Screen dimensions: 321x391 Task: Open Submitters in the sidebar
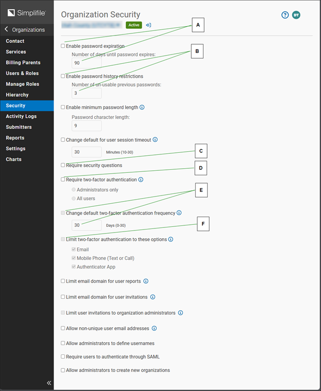pyautogui.click(x=27, y=127)
